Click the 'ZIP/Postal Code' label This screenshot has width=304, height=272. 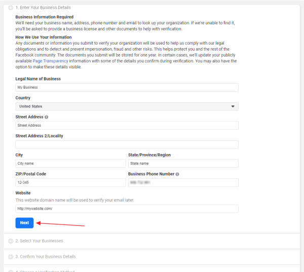pyautogui.click(x=30, y=174)
